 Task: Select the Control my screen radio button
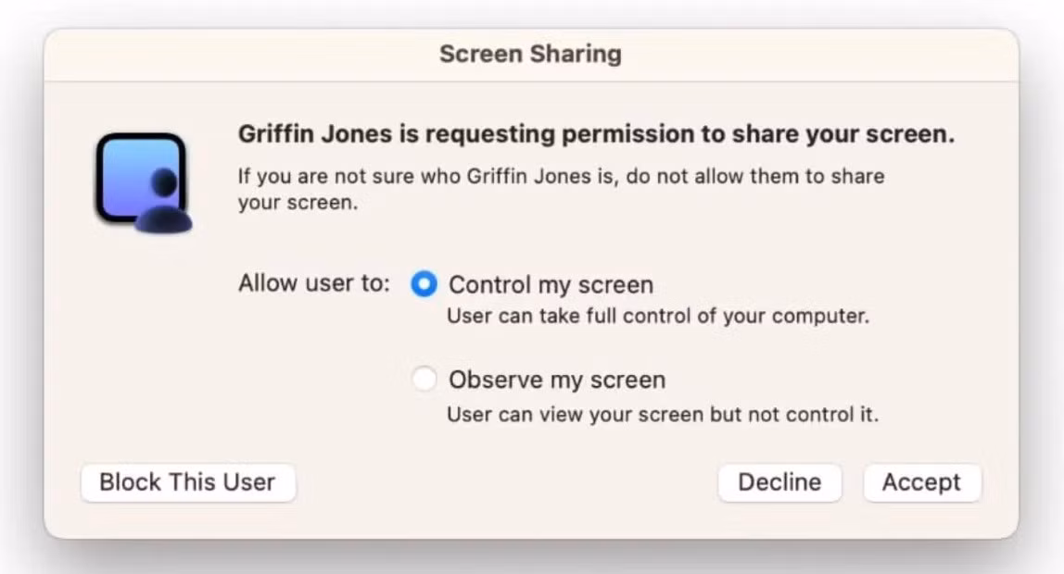tap(424, 284)
